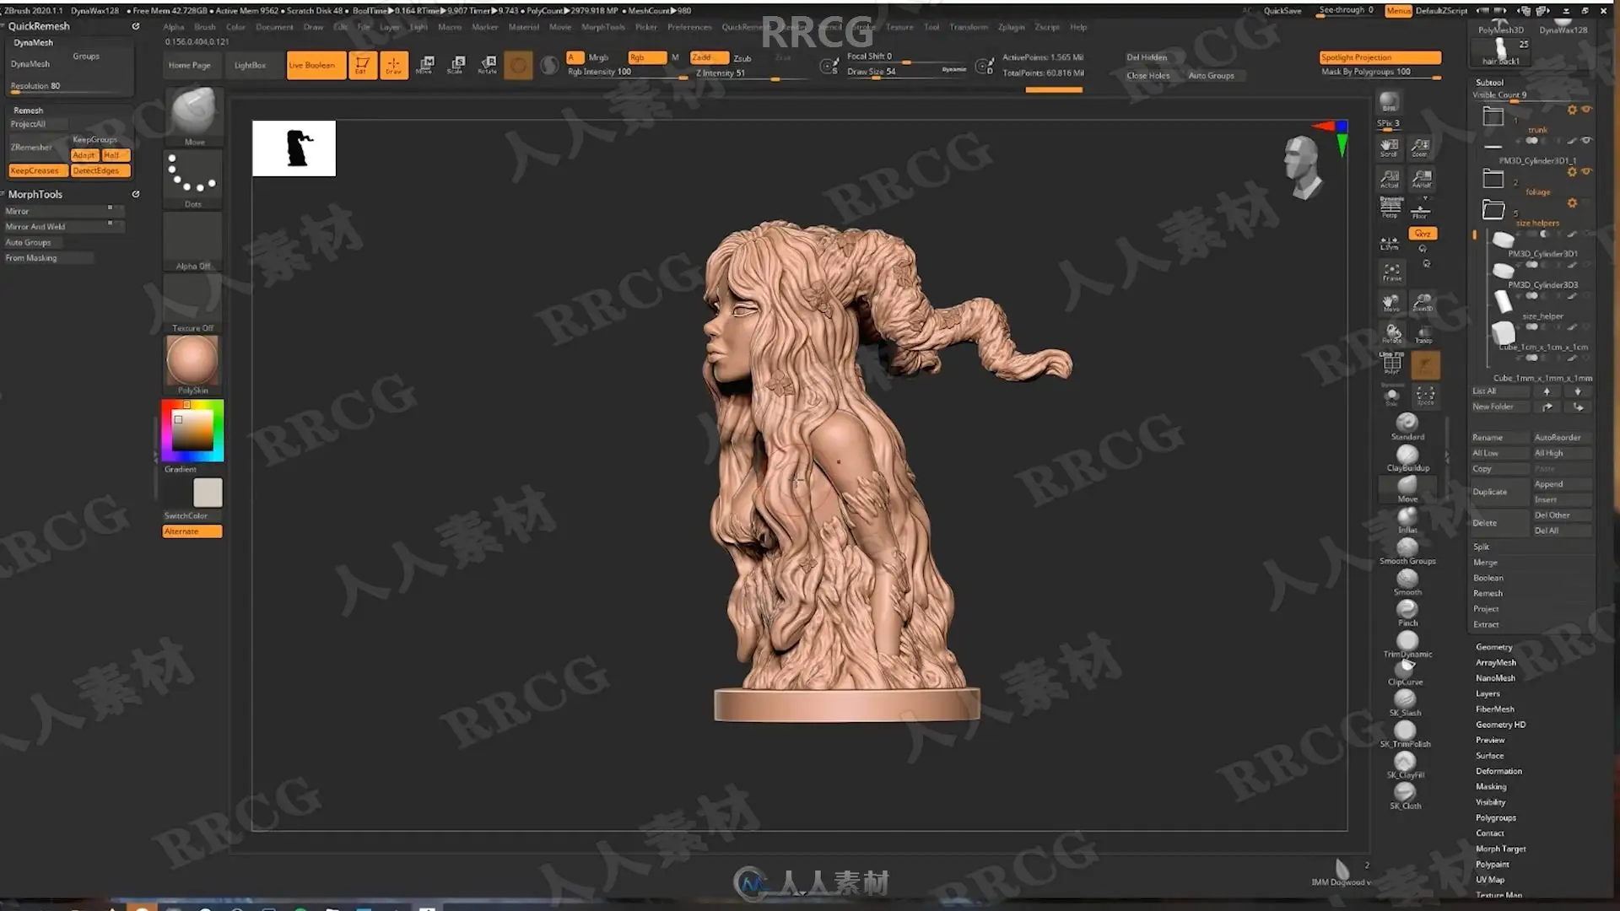
Task: Click the ZRemesher button
Action: pos(31,147)
